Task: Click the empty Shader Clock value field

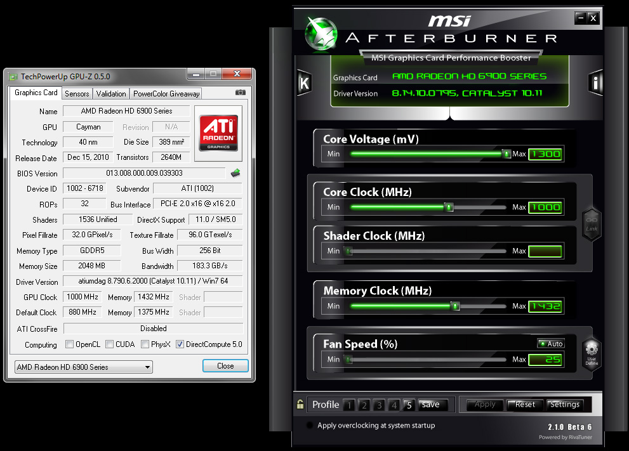Action: 545,251
